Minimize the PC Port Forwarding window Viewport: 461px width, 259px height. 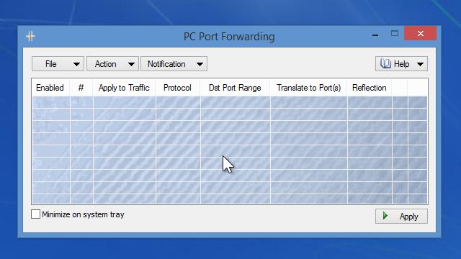[x=375, y=35]
